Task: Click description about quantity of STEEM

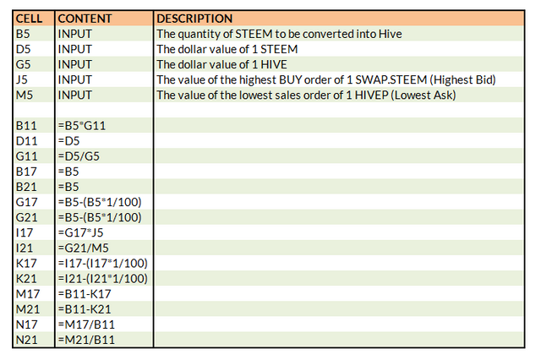Action: click(x=279, y=34)
